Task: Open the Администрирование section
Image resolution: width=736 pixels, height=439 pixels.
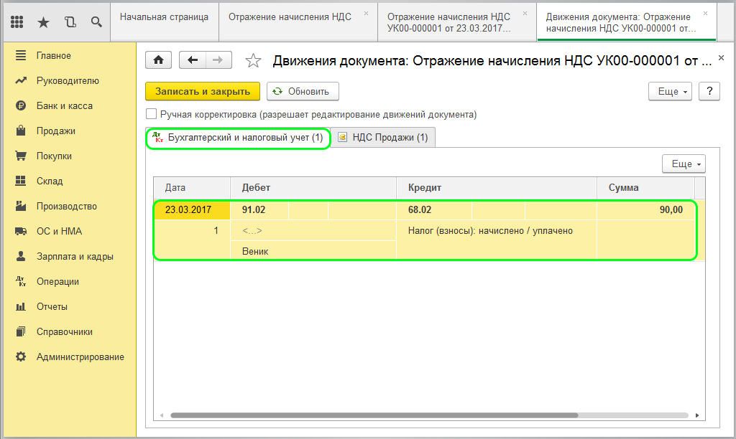Action: pos(80,357)
